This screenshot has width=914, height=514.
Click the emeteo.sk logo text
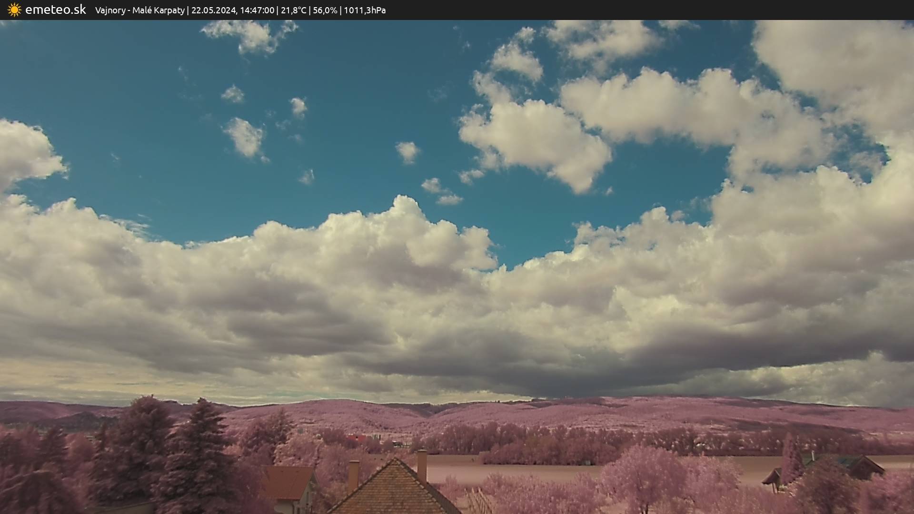pos(55,10)
